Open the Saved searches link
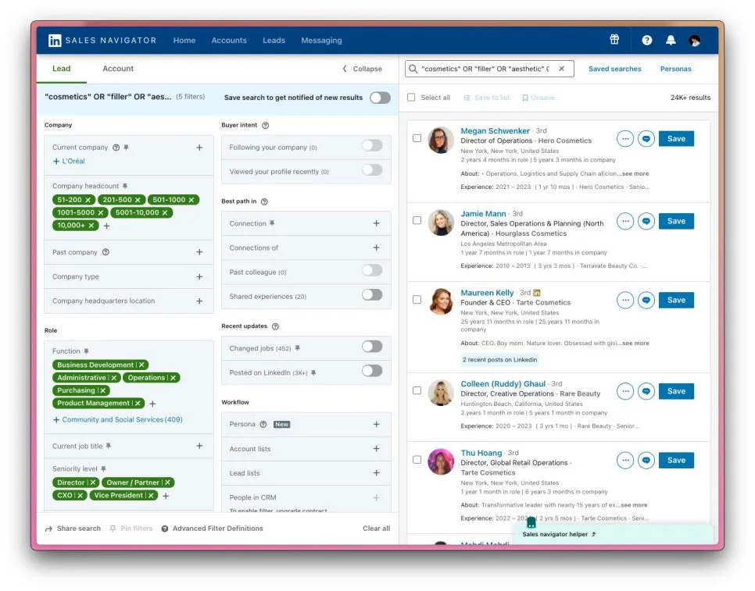This screenshot has width=755, height=591. (614, 69)
